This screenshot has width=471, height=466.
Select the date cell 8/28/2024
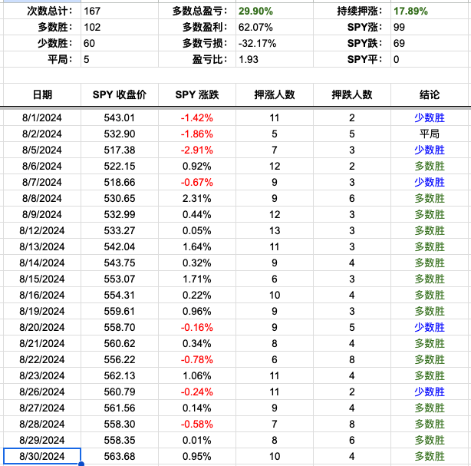click(x=42, y=424)
